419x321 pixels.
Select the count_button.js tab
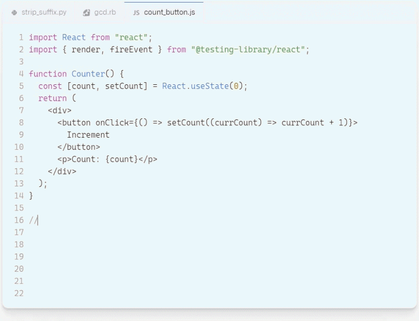[164, 12]
